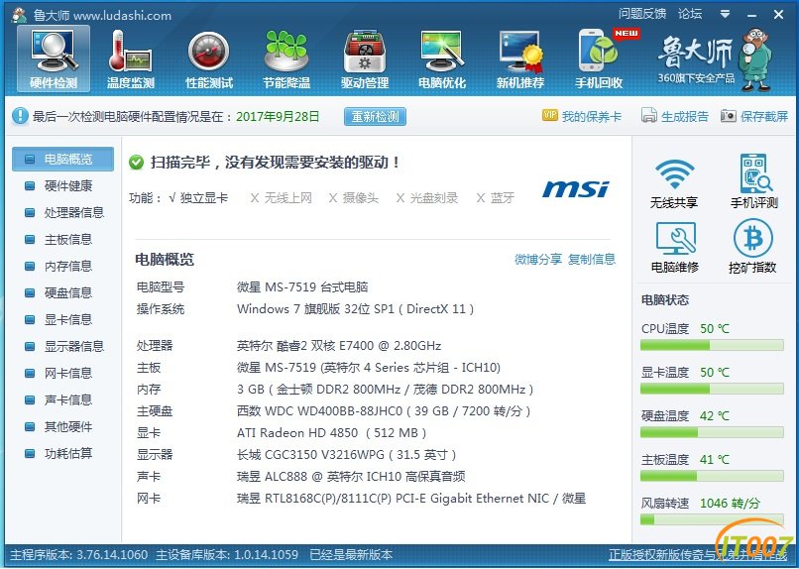Image resolution: width=799 pixels, height=569 pixels.
Task: Open 新机推荐 new PC recommendations
Action: pos(520,59)
